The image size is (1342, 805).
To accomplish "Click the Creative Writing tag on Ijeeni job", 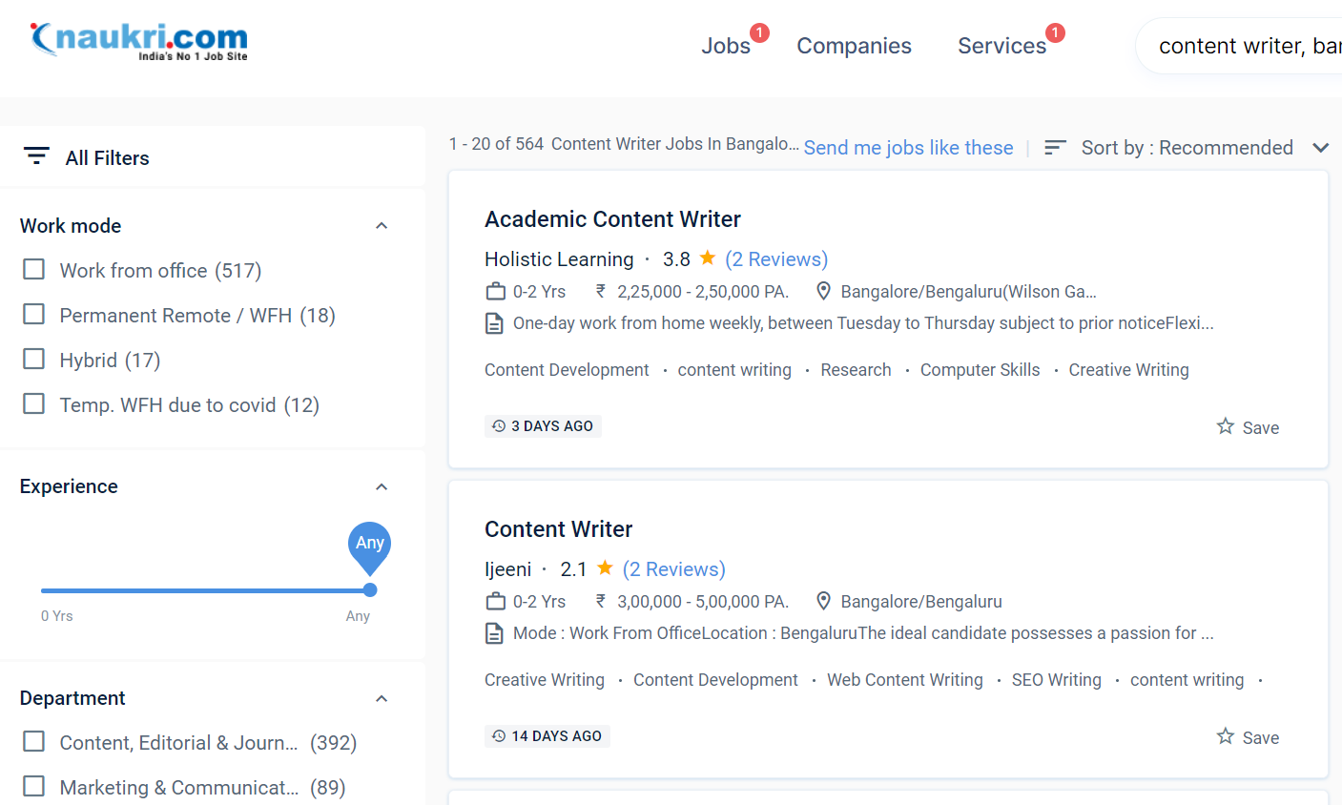I will 545,680.
